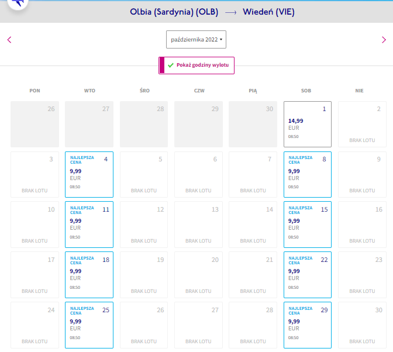Select the October 25 flight cell
This screenshot has height=352, width=393.
[89, 325]
